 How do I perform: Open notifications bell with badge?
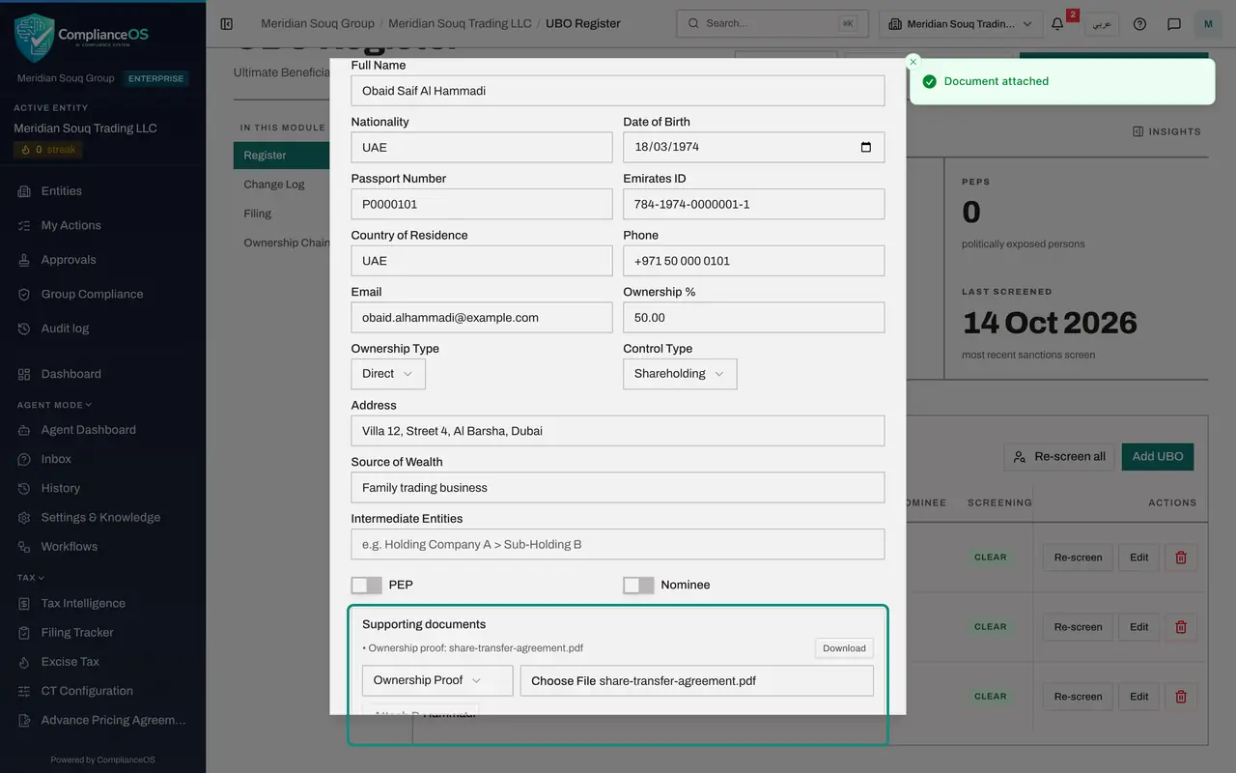1058,23
